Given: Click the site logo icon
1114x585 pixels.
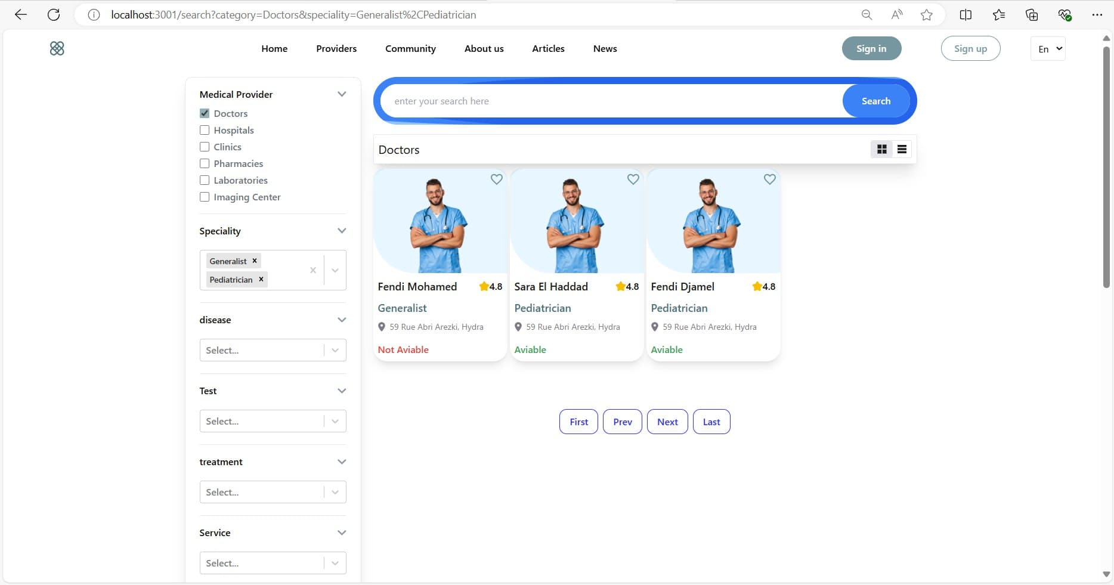Looking at the screenshot, I should click(x=57, y=48).
